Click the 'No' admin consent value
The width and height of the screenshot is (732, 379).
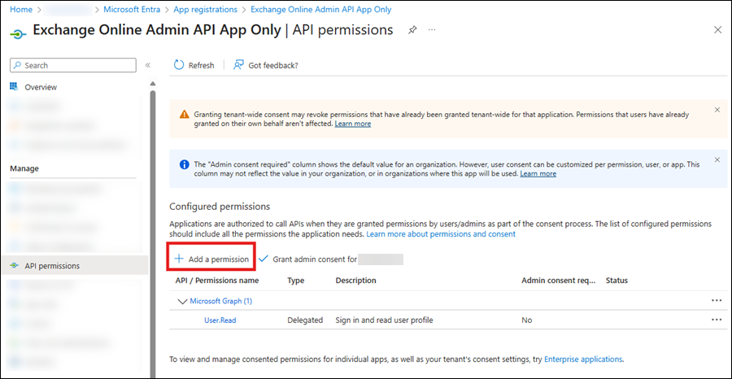[526, 320]
